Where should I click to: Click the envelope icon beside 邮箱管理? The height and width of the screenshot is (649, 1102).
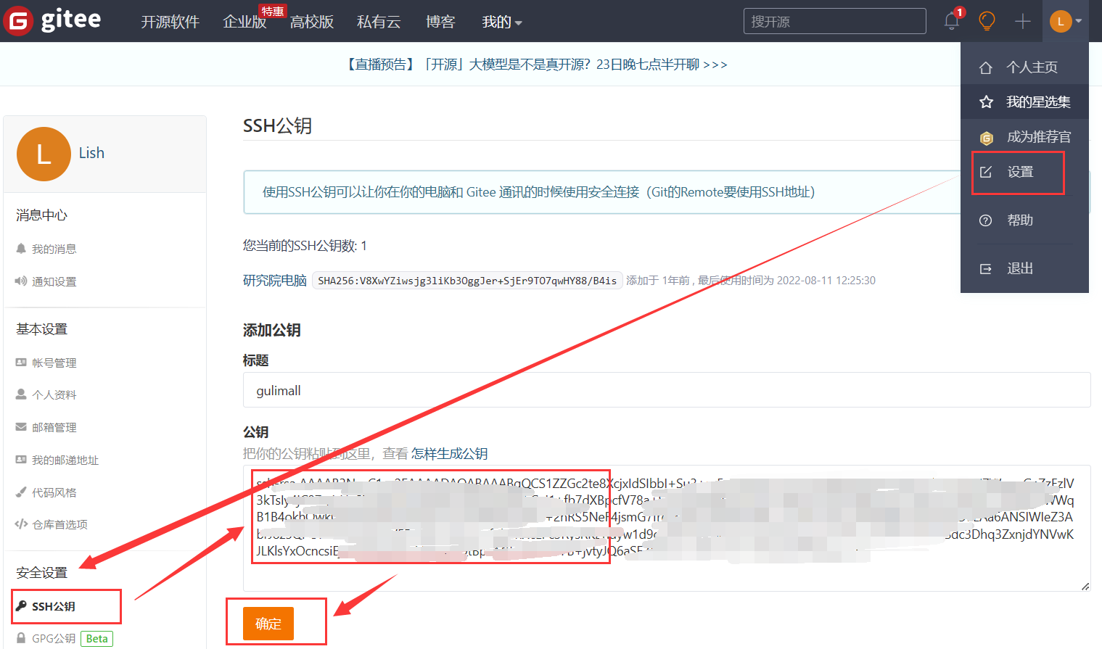[x=21, y=427]
